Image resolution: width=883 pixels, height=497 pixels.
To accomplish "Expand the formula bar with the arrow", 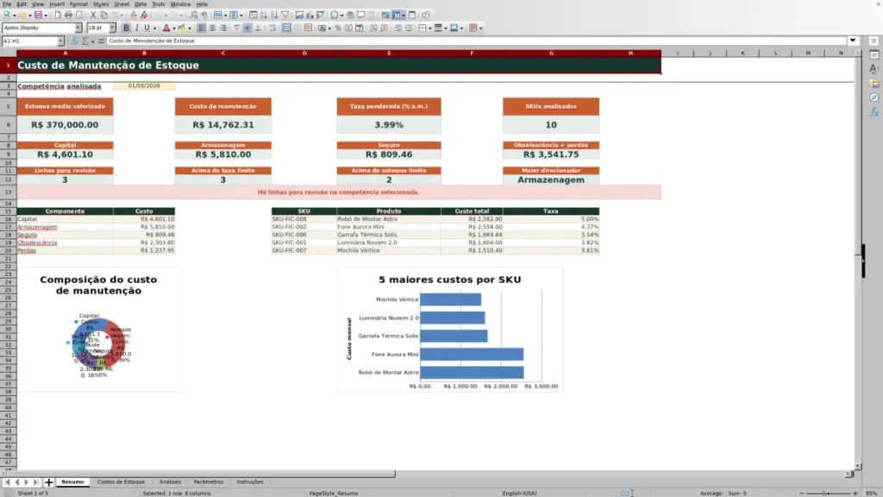I will [x=853, y=41].
